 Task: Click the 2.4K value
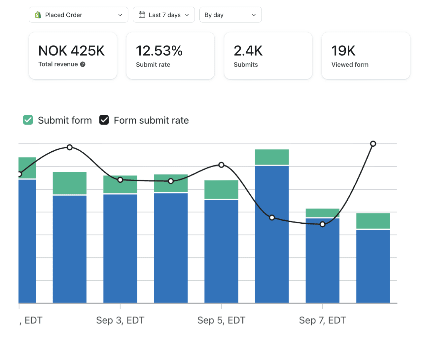pyautogui.click(x=248, y=51)
